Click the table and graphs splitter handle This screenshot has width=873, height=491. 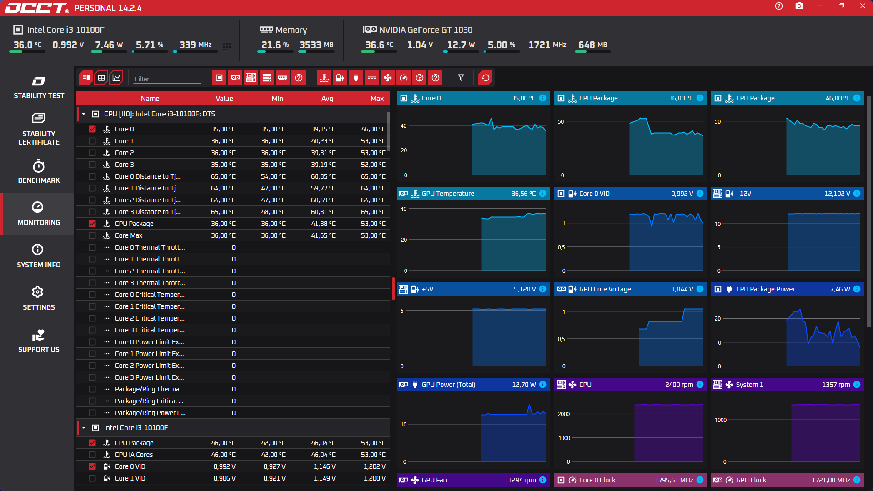click(x=393, y=289)
